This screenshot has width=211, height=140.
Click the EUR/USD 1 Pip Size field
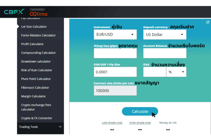pyautogui.click(x=115, y=72)
